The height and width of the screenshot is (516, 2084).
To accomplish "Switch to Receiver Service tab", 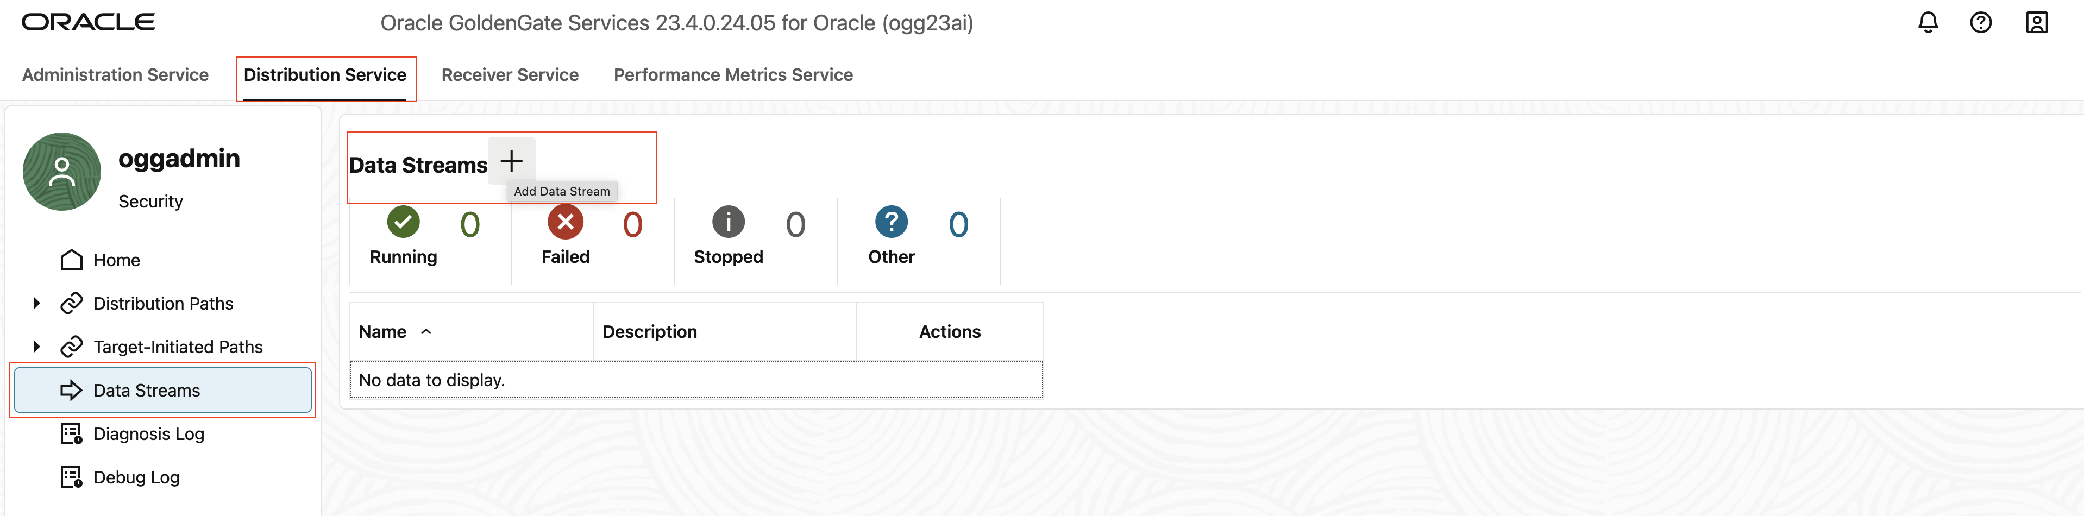I will 510,75.
